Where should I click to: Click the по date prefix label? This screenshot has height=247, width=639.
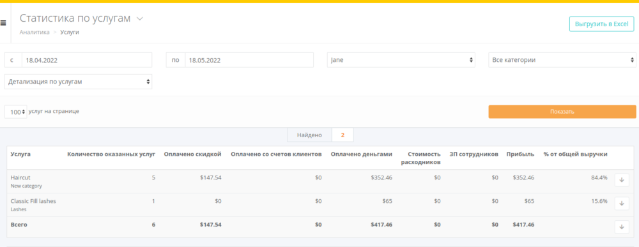click(176, 60)
